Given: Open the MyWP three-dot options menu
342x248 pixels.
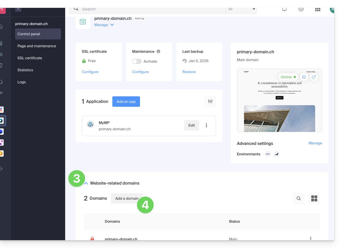Looking at the screenshot, I should click(x=206, y=125).
